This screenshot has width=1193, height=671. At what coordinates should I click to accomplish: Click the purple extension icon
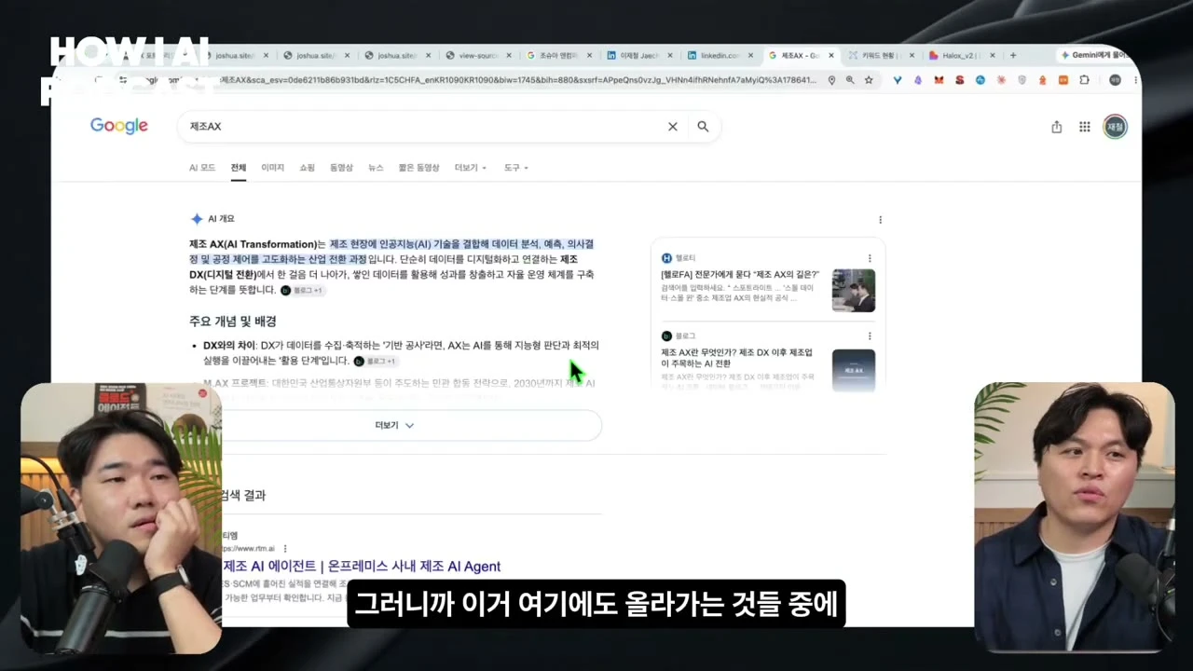918,80
